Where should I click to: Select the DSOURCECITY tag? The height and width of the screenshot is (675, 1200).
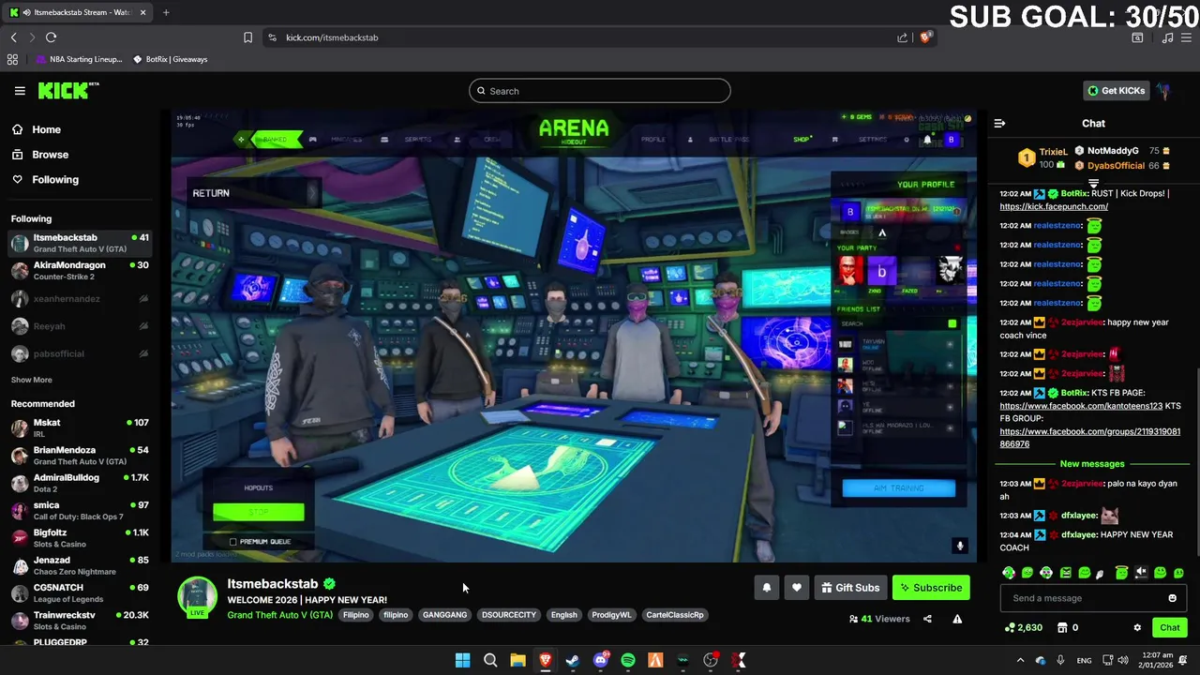[509, 615]
